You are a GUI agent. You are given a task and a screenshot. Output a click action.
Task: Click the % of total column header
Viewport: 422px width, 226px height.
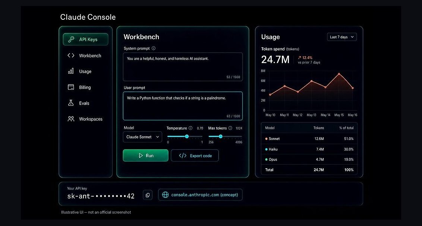(346, 128)
